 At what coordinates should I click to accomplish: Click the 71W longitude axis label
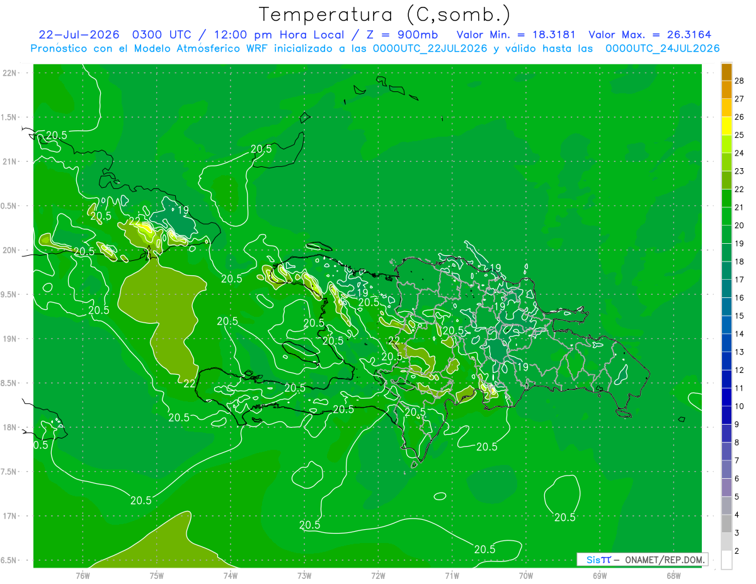coord(452,575)
